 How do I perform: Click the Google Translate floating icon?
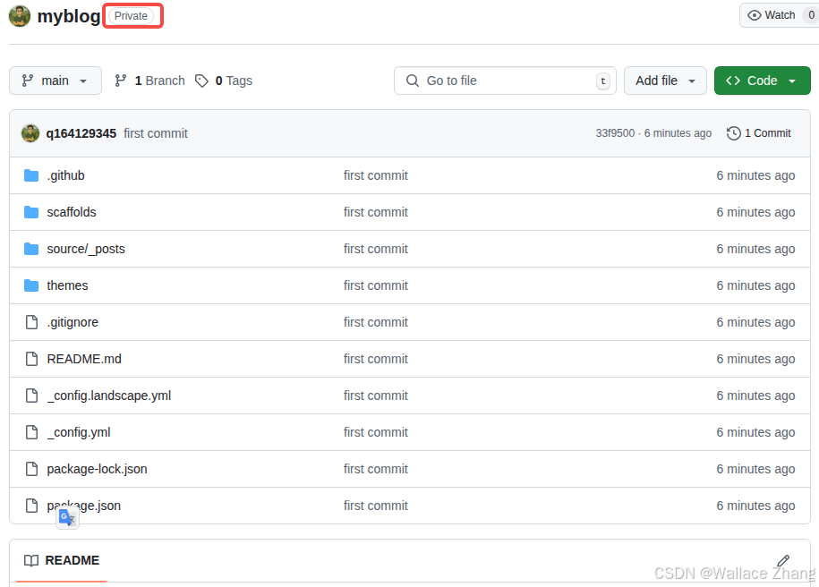coord(67,517)
